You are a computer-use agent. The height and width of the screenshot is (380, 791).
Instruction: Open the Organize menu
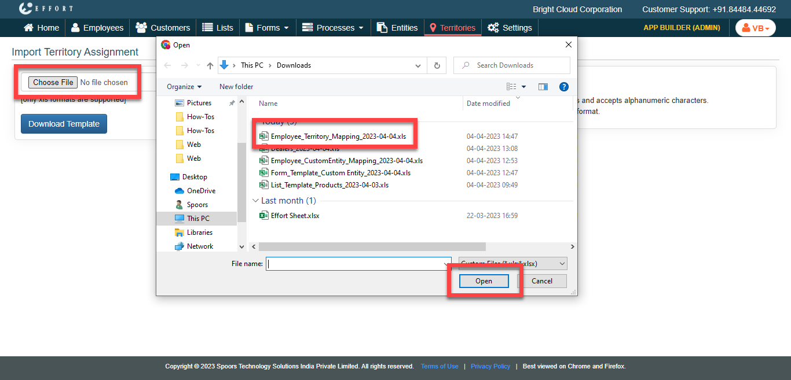(184, 87)
